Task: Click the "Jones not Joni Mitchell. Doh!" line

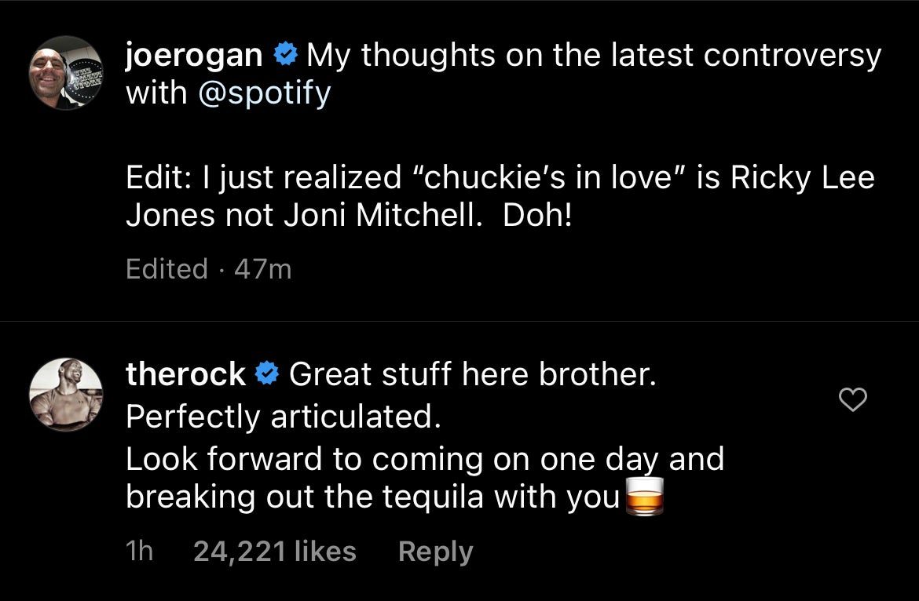Action: click(350, 216)
